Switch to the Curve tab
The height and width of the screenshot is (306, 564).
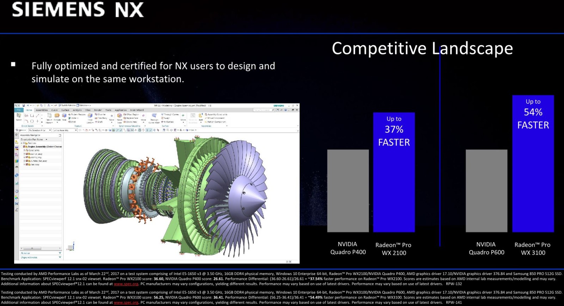(x=54, y=110)
